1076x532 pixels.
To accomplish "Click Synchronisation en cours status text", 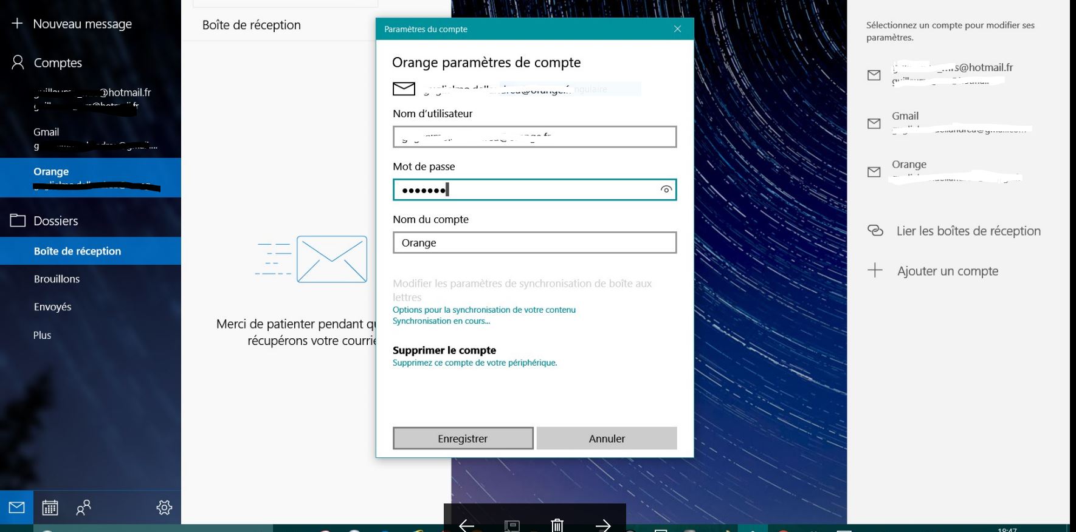I will pos(441,321).
